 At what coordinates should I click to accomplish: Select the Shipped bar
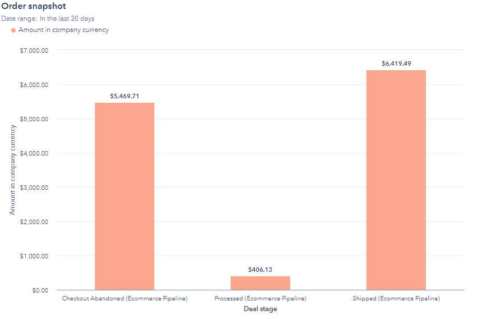pos(396,180)
